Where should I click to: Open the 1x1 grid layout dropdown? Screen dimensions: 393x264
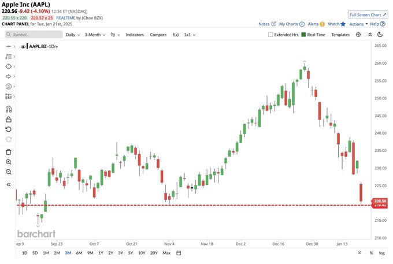point(190,35)
